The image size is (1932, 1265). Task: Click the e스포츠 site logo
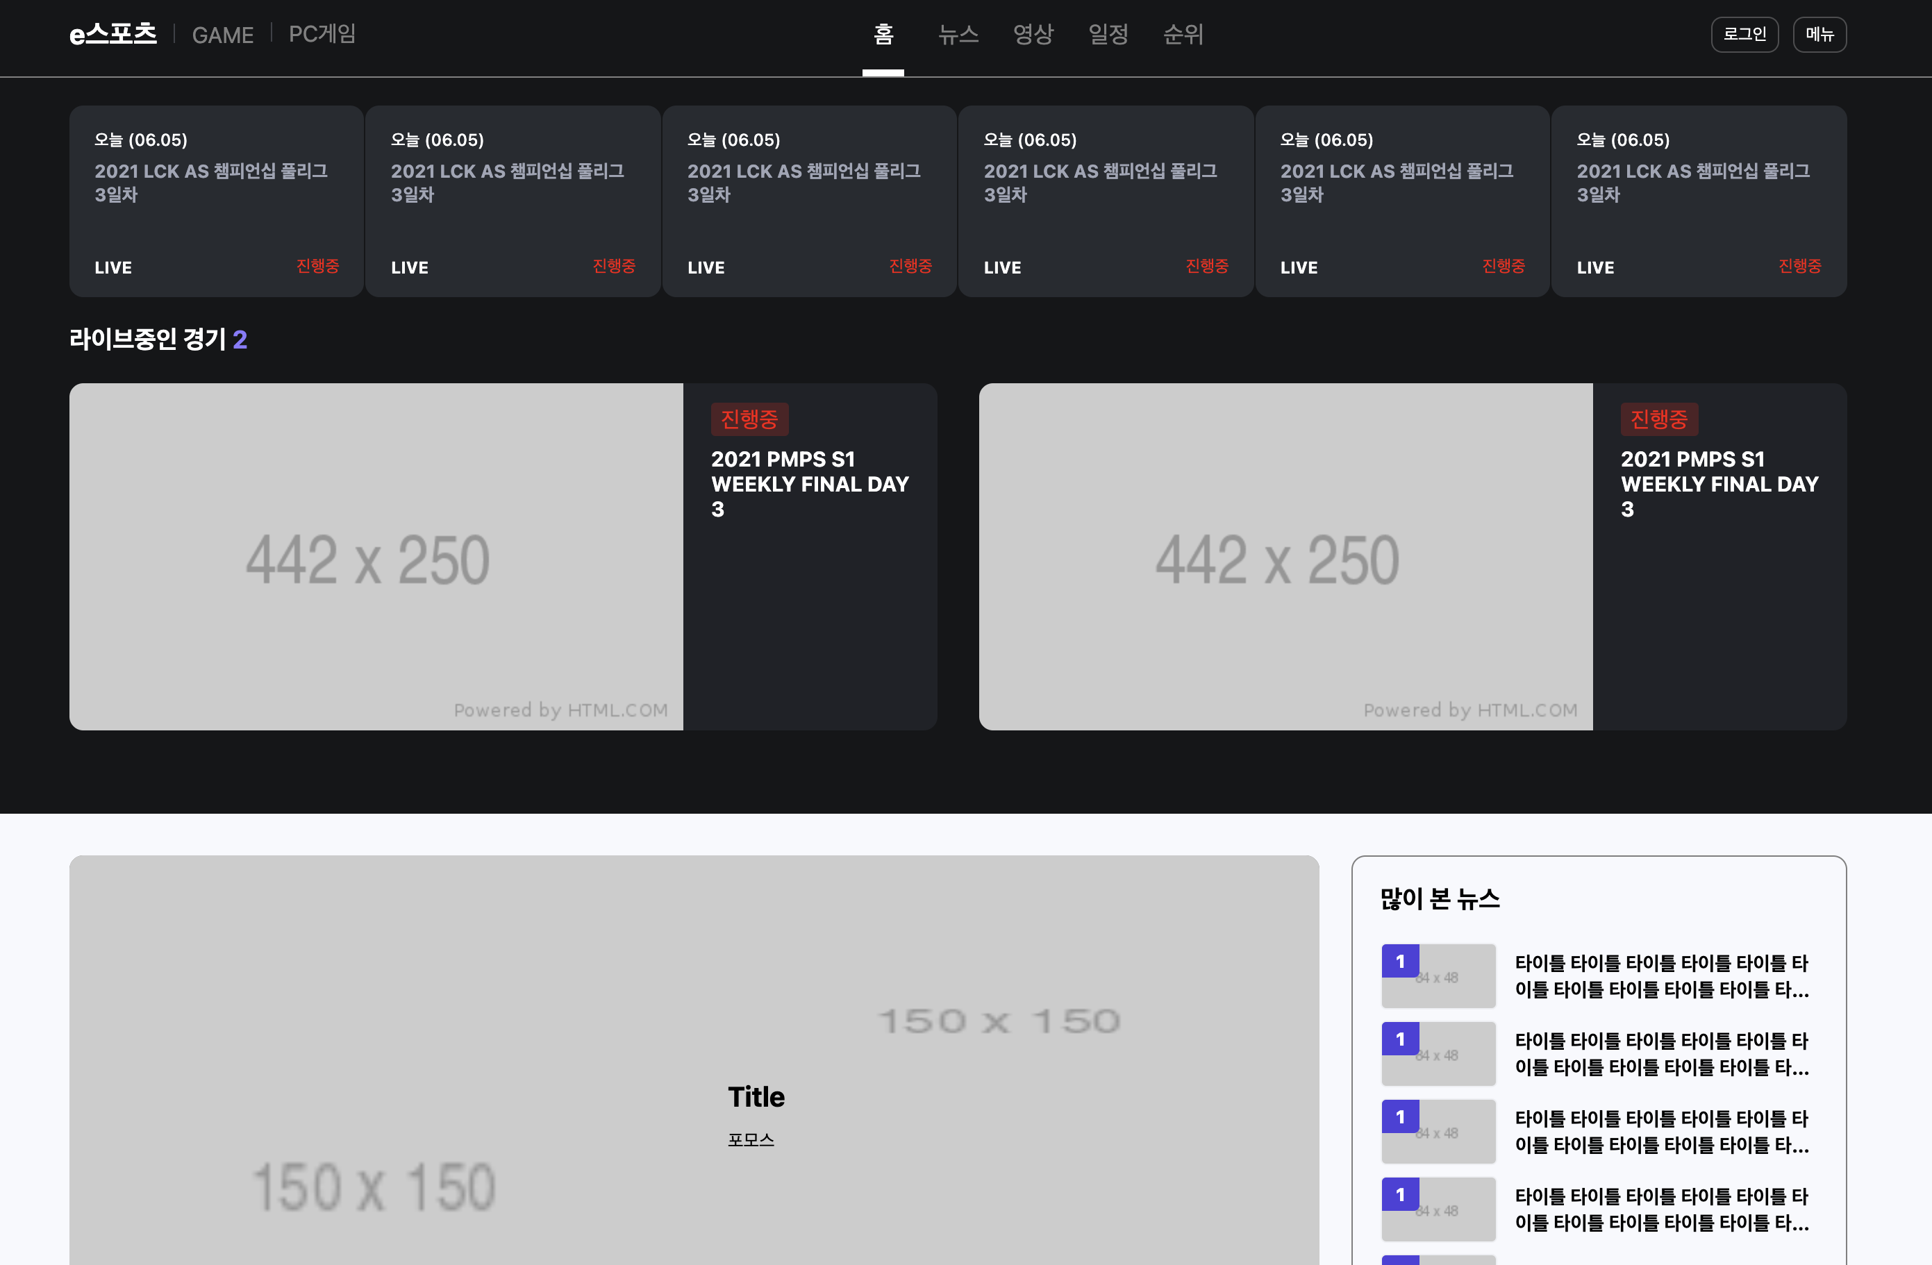pos(113,34)
